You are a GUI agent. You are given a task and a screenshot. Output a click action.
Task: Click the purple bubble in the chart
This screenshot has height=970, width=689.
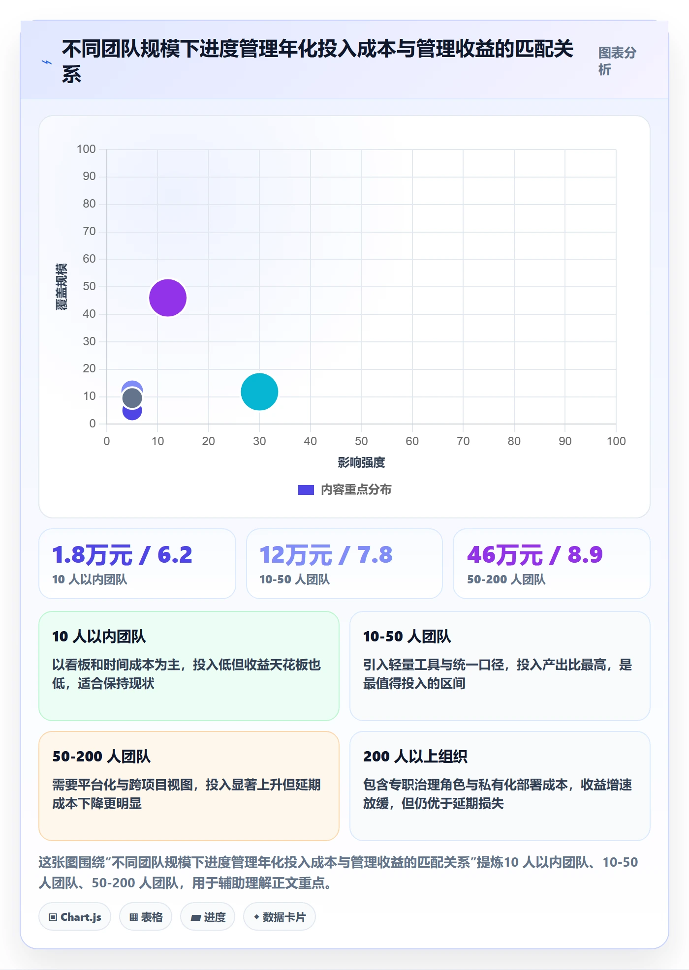point(168,298)
